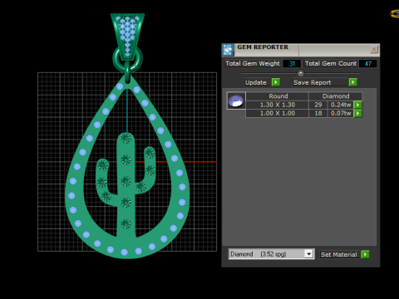This screenshot has height=299, width=399.
Task: Click the Total Gem Count label
Action: click(331, 63)
